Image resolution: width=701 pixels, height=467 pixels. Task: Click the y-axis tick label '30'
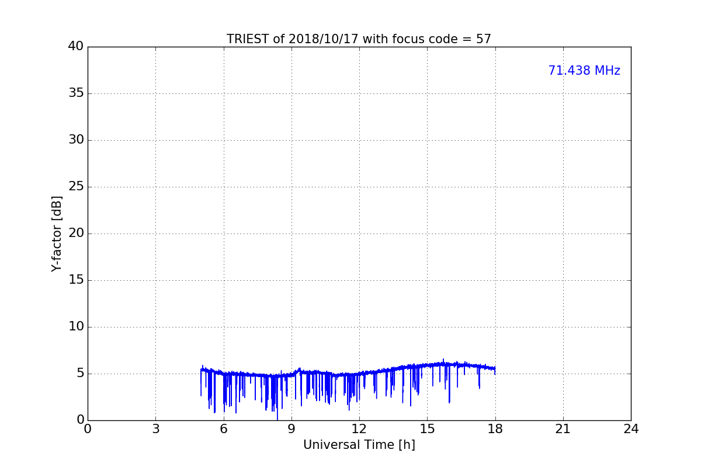76,140
